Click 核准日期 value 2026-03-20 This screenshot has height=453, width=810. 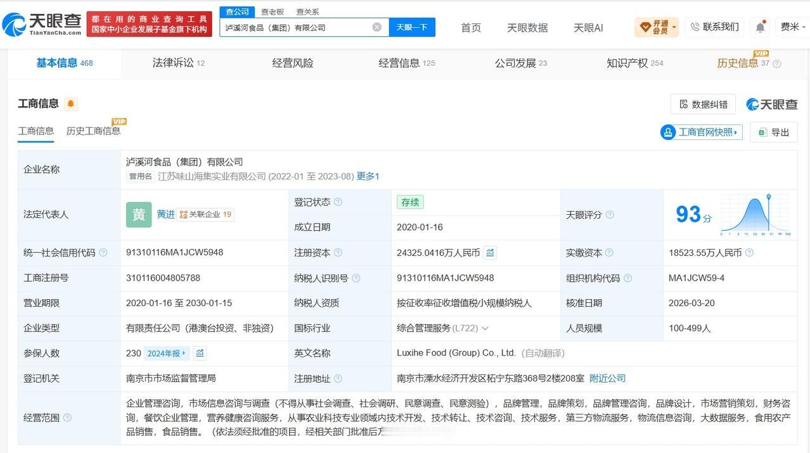click(691, 303)
